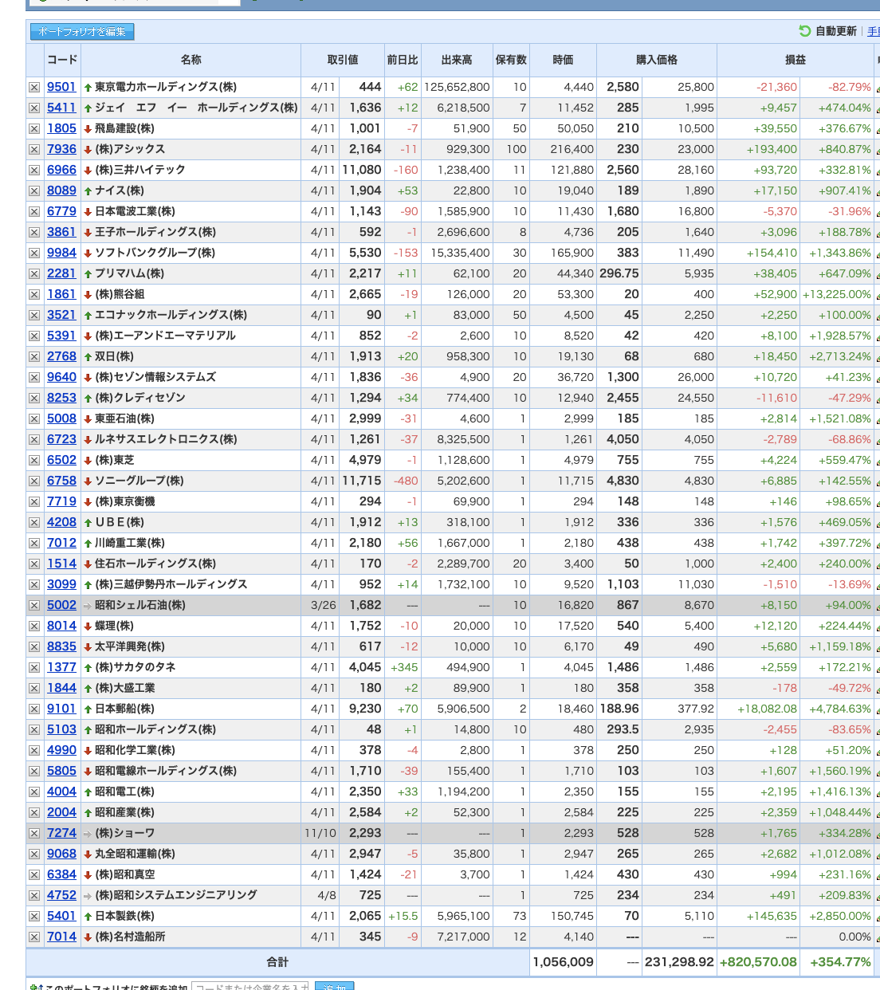Image resolution: width=880 pixels, height=990 pixels.
Task: Open stock code 5411 link
Action: click(61, 108)
